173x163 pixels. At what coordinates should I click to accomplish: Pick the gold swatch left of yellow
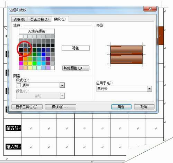(26, 63)
